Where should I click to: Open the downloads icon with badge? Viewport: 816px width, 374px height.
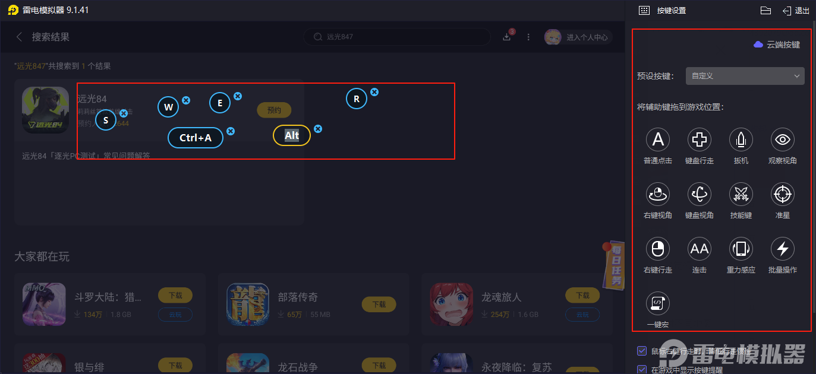coord(508,36)
